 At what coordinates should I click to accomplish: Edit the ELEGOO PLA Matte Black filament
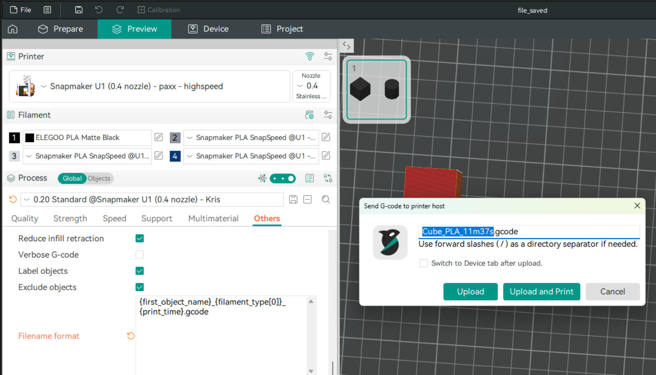point(159,137)
